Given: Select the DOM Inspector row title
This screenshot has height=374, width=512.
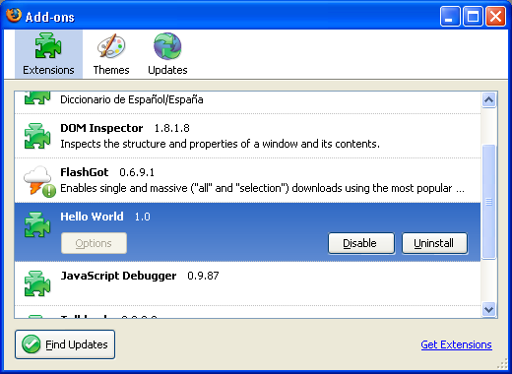Looking at the screenshot, I should [101, 128].
